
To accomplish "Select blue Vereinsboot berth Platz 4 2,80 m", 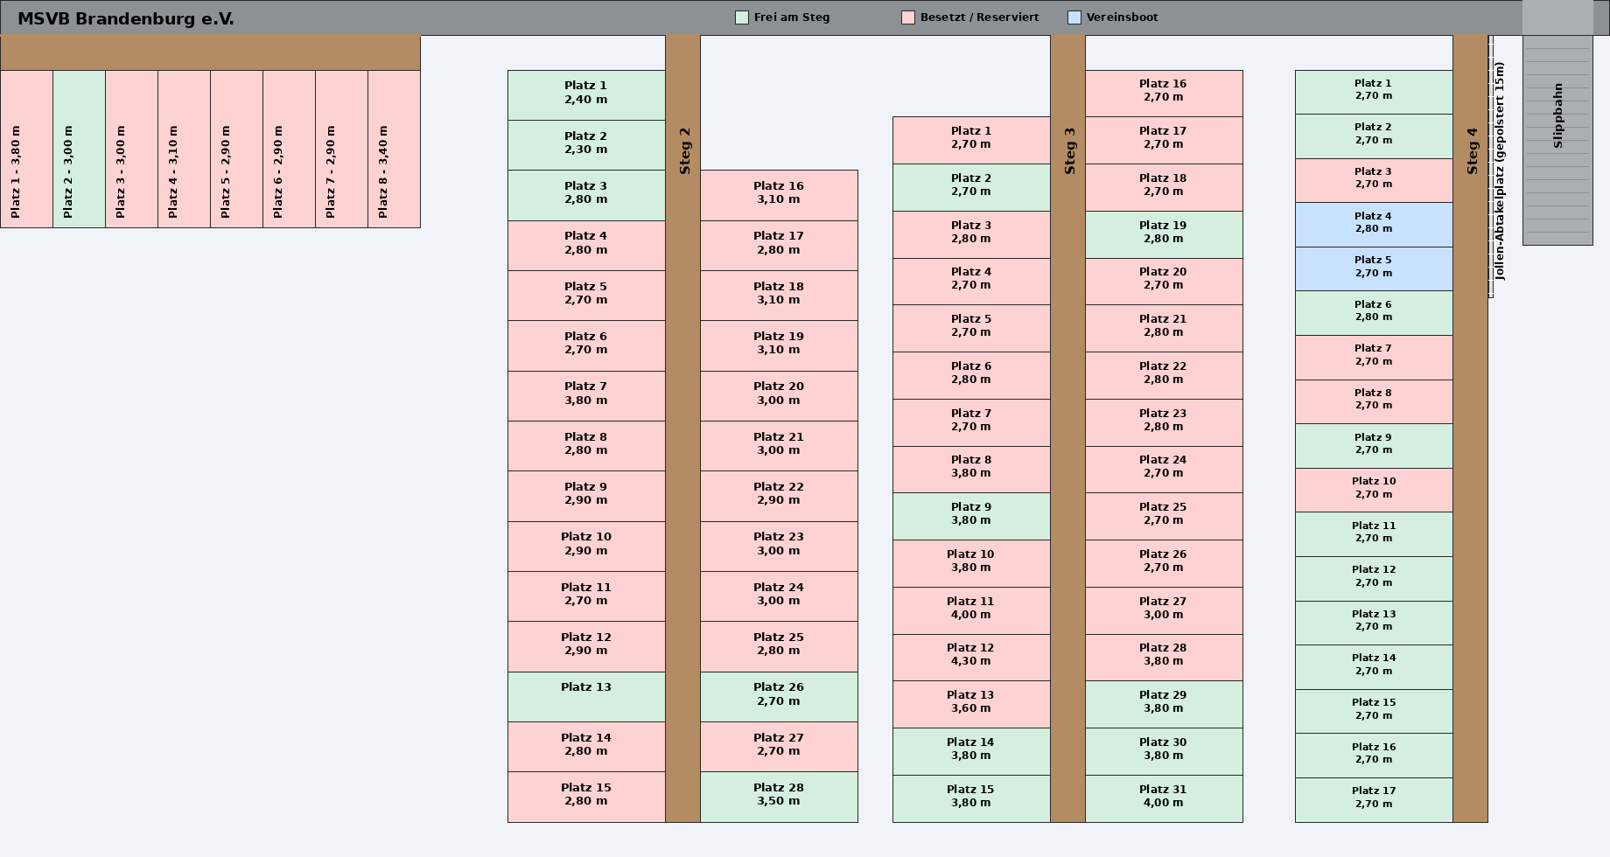I will [1374, 226].
